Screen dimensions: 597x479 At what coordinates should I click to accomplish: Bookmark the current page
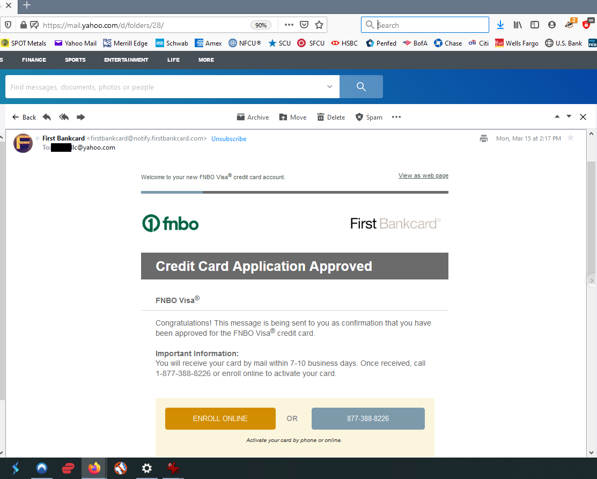point(319,25)
